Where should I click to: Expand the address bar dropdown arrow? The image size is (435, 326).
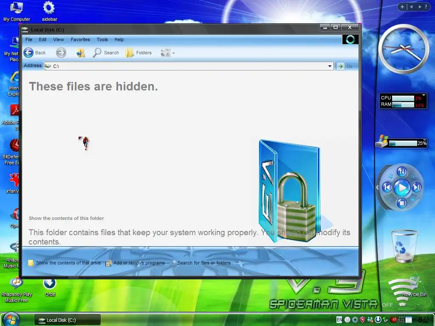pos(330,66)
